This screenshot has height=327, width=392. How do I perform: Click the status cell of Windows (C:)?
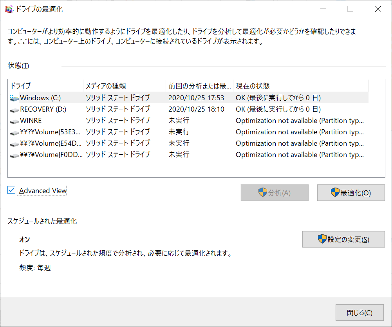278,98
